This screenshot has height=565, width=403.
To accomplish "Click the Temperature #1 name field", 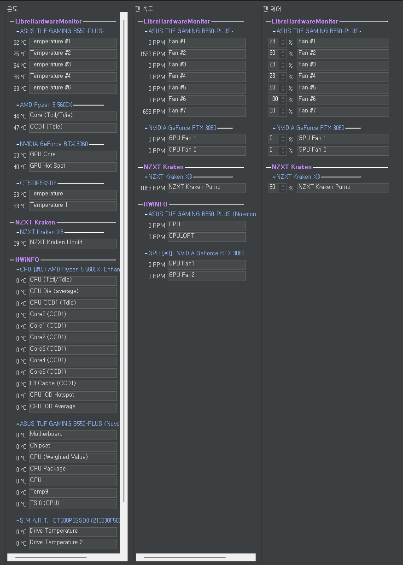I will pos(73,42).
